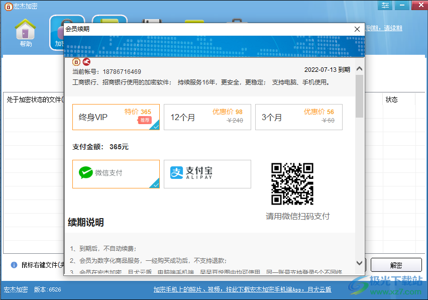Select the 3个月 优惠价 56 plan
This screenshot has width=428, height=300.
(299, 117)
